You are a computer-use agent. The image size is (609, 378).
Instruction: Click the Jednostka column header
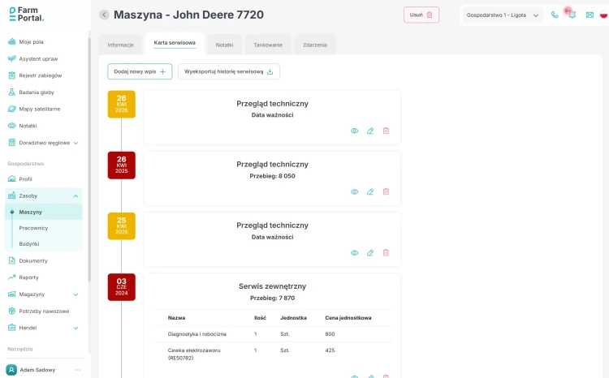293,318
